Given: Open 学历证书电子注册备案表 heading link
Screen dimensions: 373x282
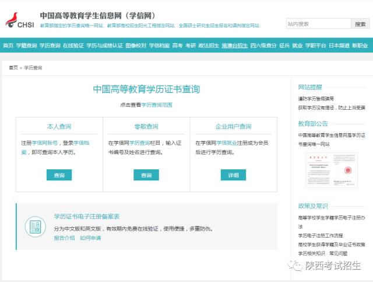Looking at the screenshot, I should tap(87, 217).
